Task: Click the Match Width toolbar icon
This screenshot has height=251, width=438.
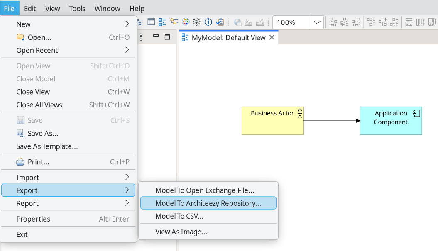Action: pyautogui.click(x=409, y=22)
